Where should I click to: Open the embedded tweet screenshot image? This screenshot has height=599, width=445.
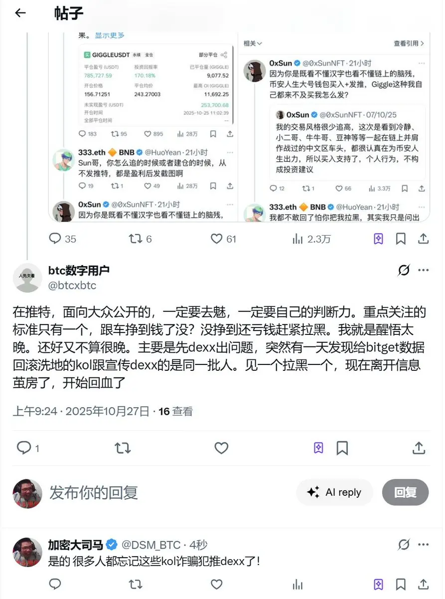pyautogui.click(x=239, y=126)
